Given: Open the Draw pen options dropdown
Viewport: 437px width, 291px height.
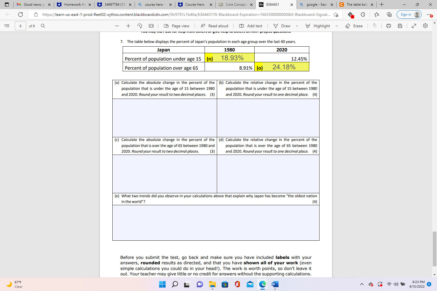Looking at the screenshot, I should [297, 26].
